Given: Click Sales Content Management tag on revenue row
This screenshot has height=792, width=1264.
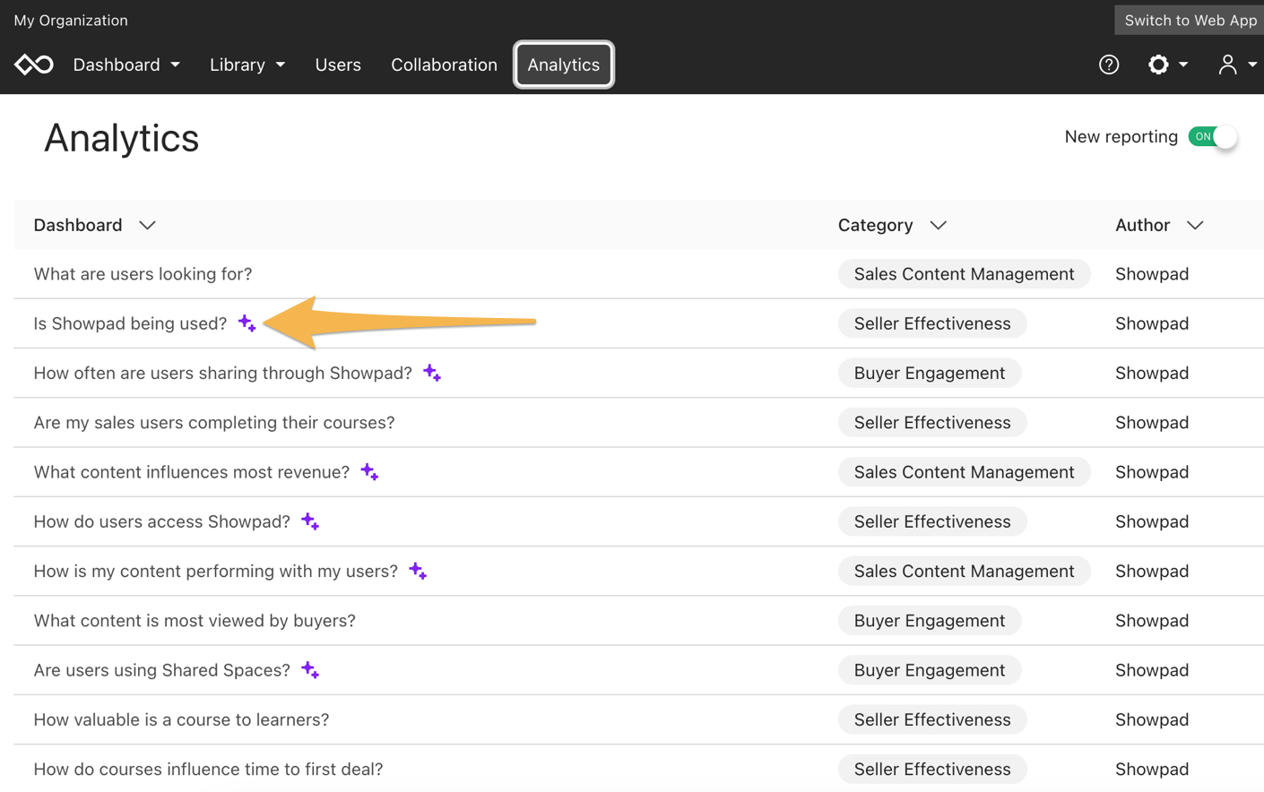Looking at the screenshot, I should point(964,472).
